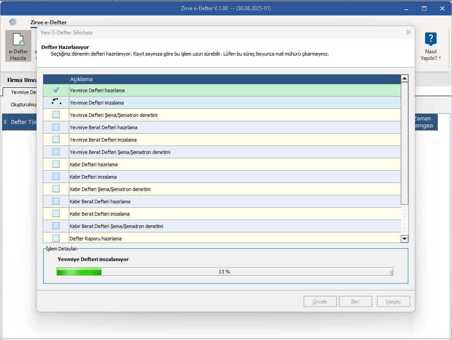Click status box of Kebir Defteri imzalama

pyautogui.click(x=56, y=177)
